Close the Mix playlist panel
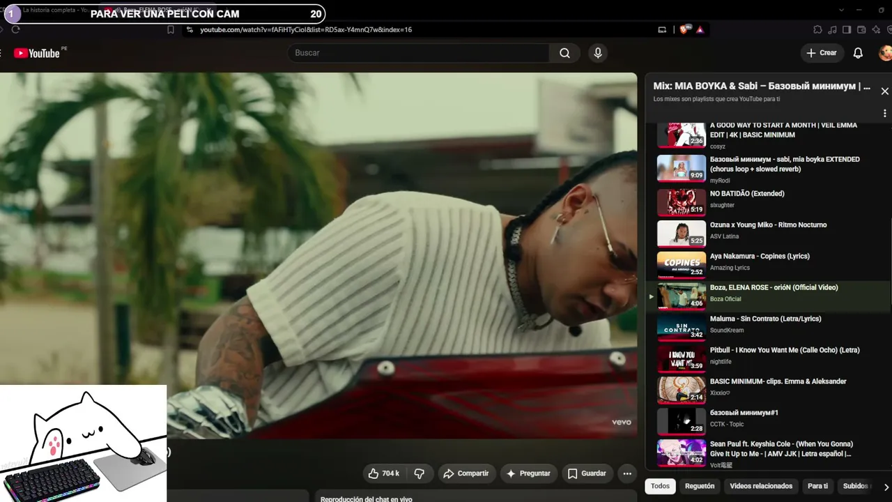This screenshot has height=502, width=892. point(885,91)
